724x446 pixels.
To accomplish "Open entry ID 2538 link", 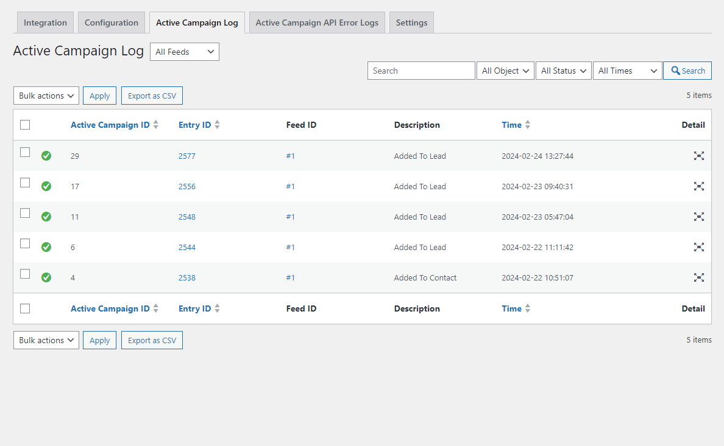I will [x=187, y=277].
